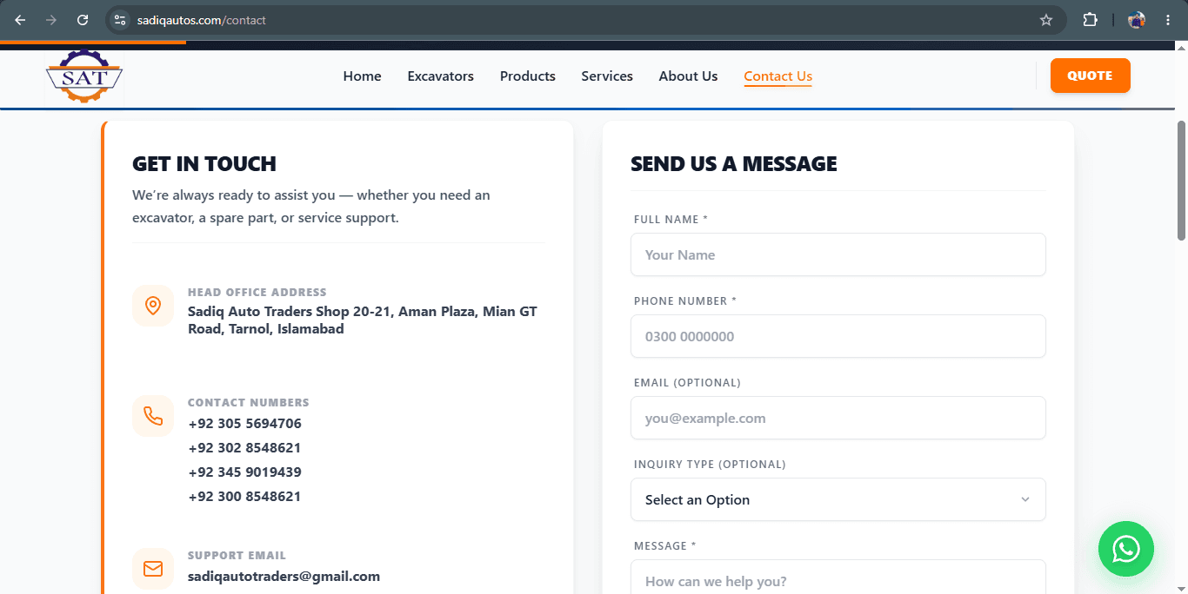Bookmark this page with the star icon
Screen dimensions: 1188x594
coord(1046,20)
